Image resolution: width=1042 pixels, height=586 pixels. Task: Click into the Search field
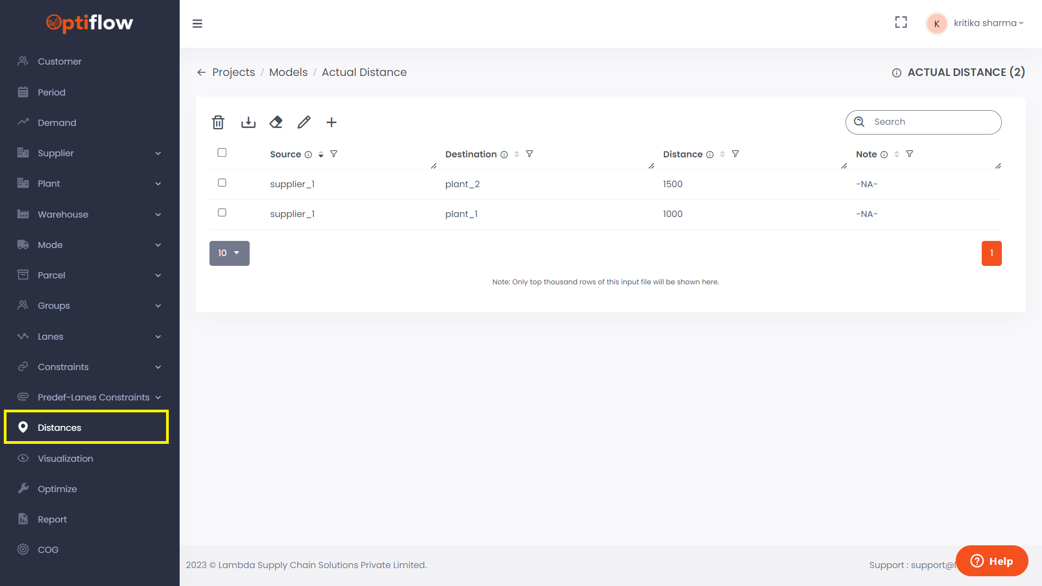click(x=931, y=122)
